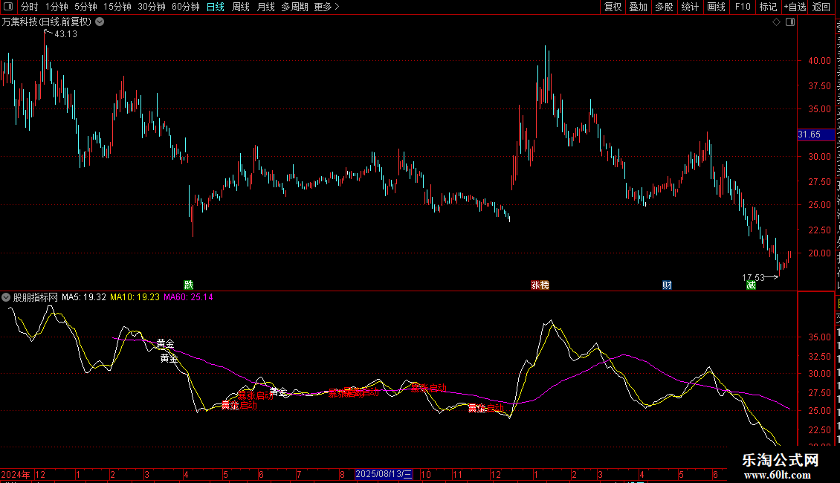Open the 多股 multi-stock view
840x483 pixels.
665,7
